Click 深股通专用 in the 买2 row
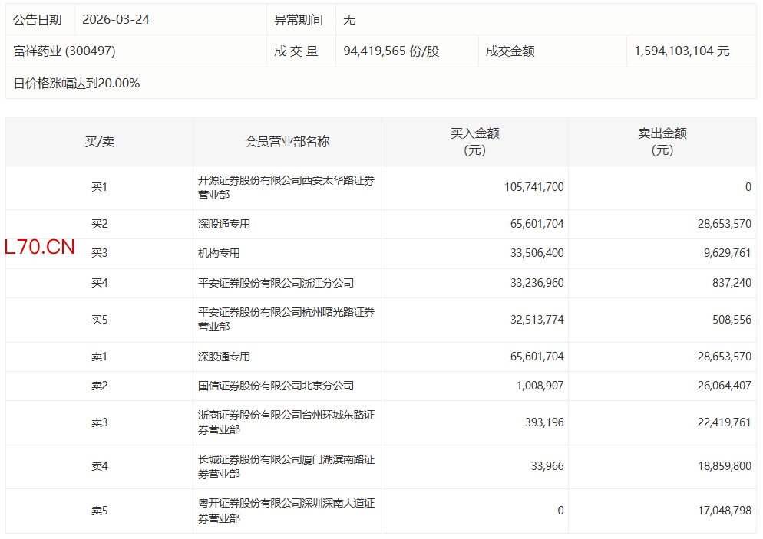Screen dimensions: 763x539 click(224, 225)
